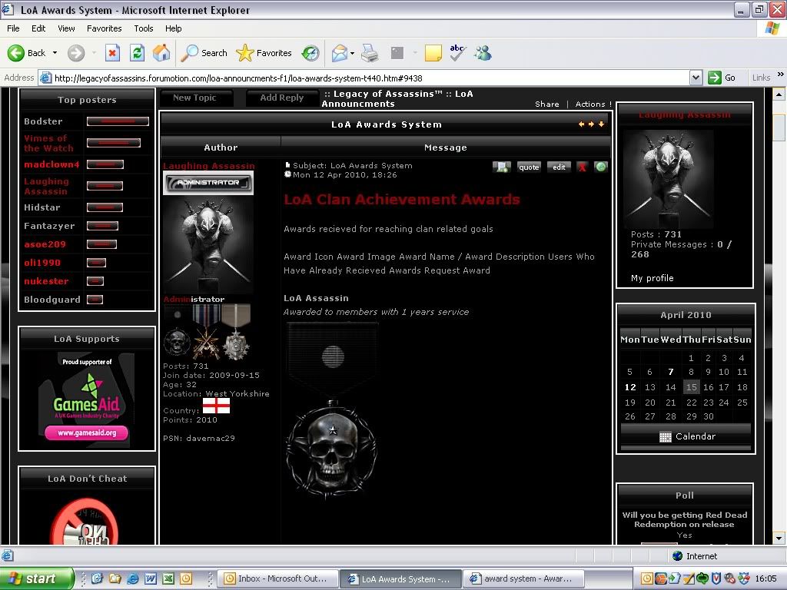The width and height of the screenshot is (787, 590).
Task: Click the edit button on the post
Action: pyautogui.click(x=560, y=167)
